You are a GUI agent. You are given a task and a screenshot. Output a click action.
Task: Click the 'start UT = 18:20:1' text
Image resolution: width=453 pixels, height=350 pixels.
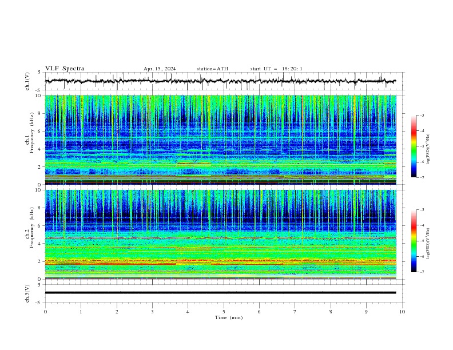pos(276,69)
